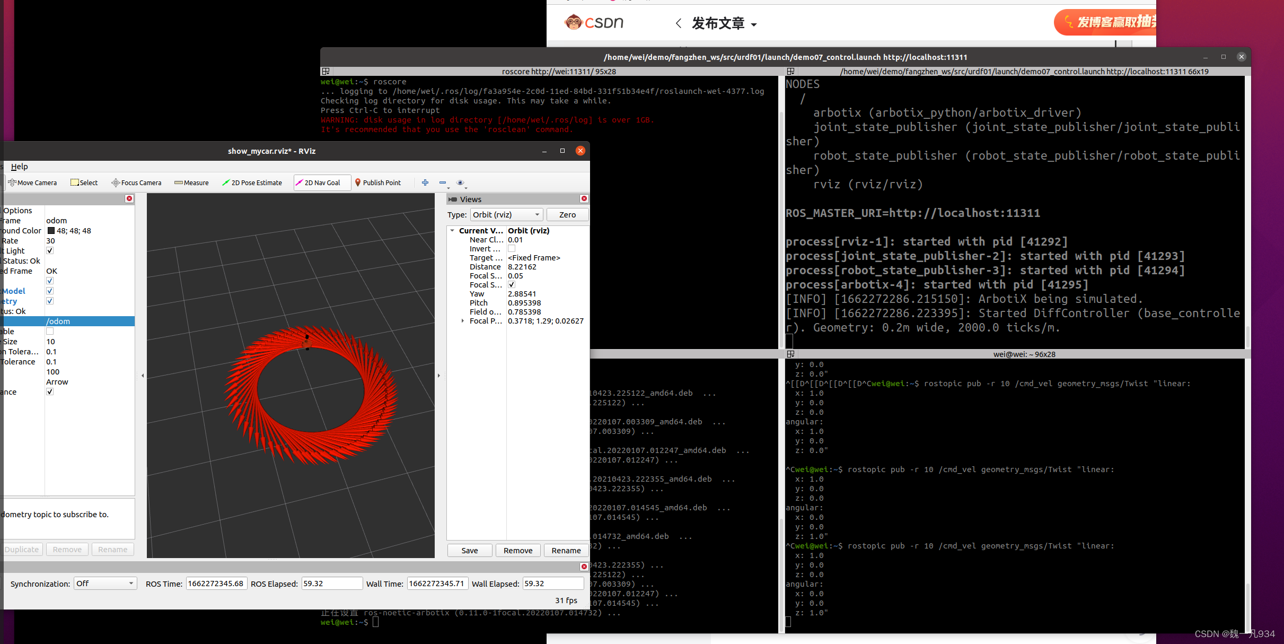Click the Yaw value 2.88541
The height and width of the screenshot is (644, 1284).
coord(522,294)
